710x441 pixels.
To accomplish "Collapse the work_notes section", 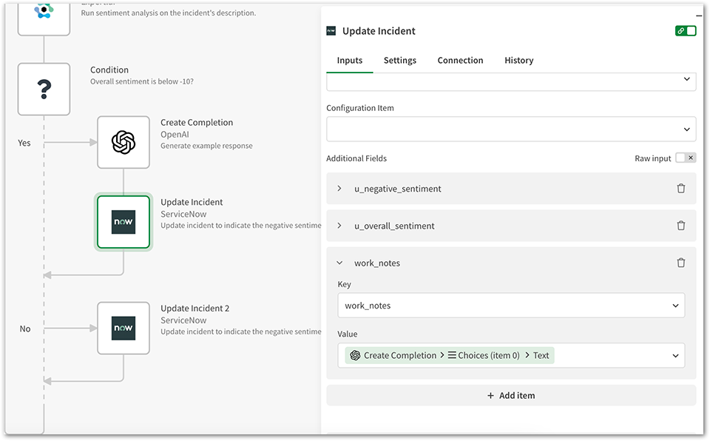I will (339, 263).
